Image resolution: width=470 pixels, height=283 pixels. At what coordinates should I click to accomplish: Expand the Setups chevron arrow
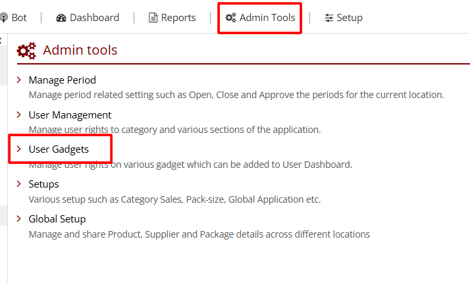coord(18,184)
